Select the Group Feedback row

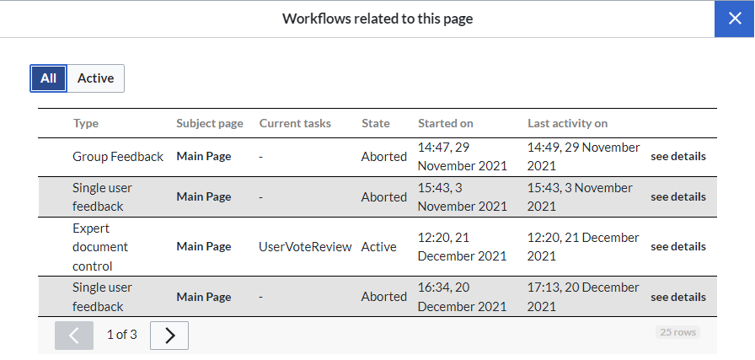[377, 157]
